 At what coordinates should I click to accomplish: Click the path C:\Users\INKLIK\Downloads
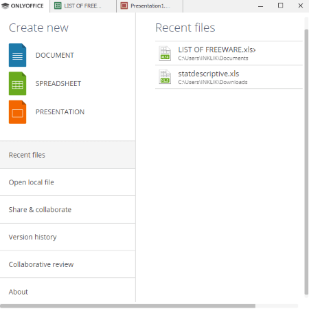pos(213,82)
